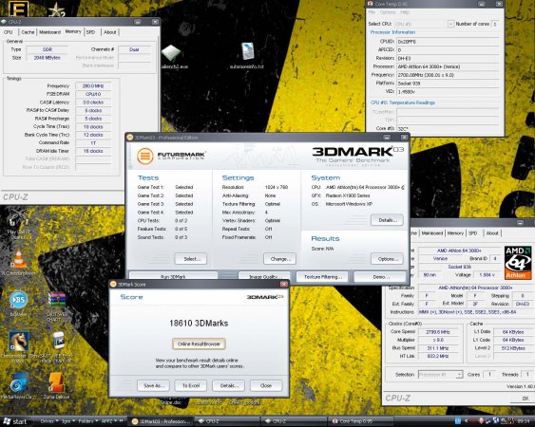The image size is (535, 427).
Task: Click Texture Filtering button in 3DMark03
Action: [322, 277]
